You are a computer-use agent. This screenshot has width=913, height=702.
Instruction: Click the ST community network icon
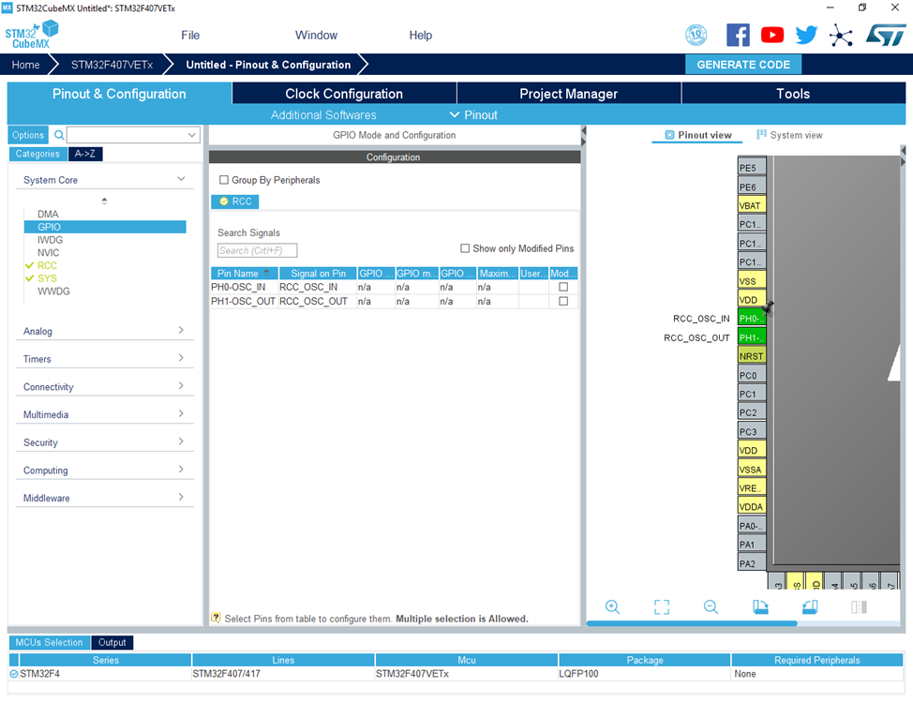click(841, 36)
